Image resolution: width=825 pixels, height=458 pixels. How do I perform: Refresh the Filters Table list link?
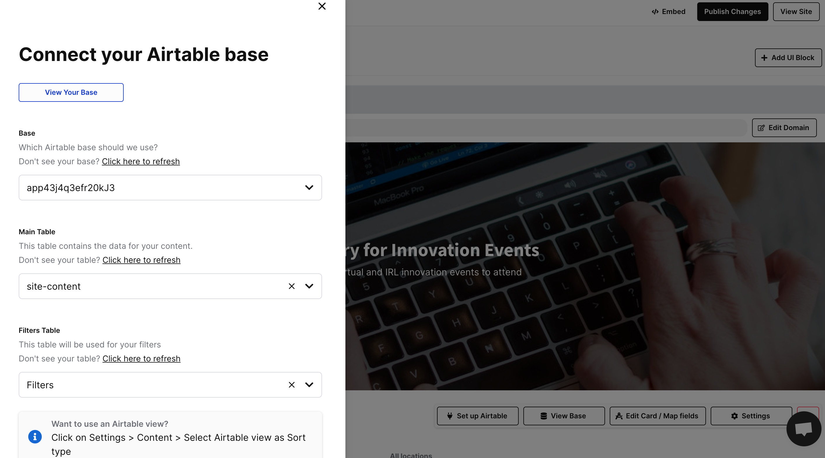141,359
